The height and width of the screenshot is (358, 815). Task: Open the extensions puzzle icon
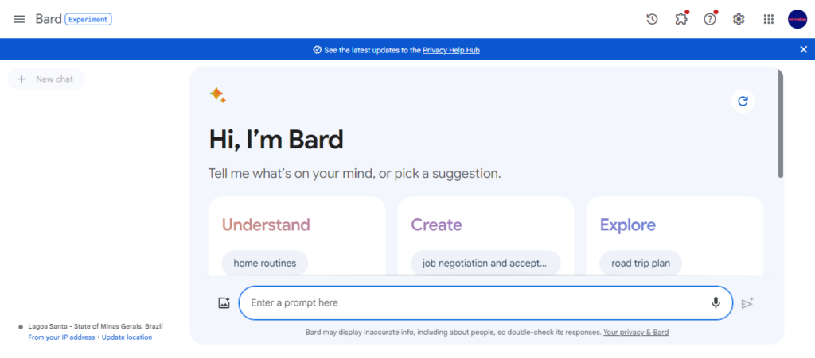click(681, 19)
